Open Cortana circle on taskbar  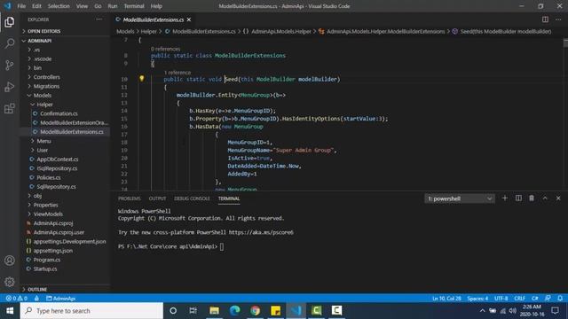click(x=173, y=310)
